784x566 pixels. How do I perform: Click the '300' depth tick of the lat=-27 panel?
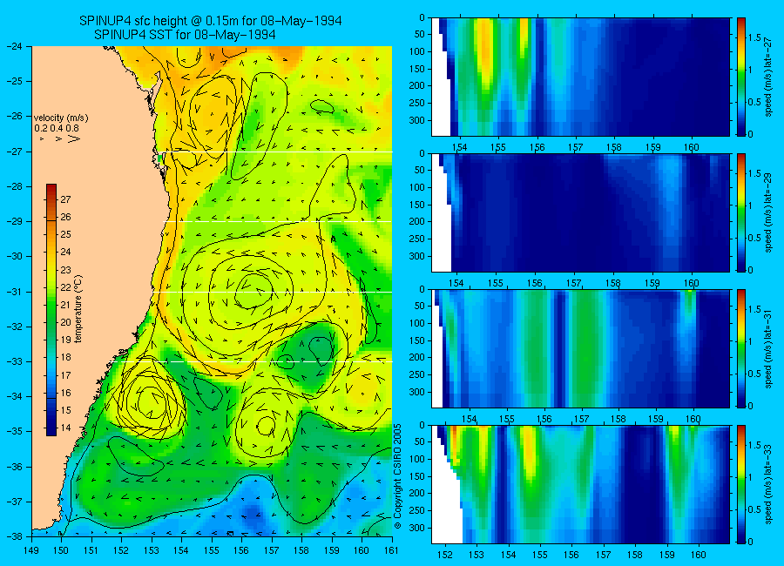click(x=417, y=120)
